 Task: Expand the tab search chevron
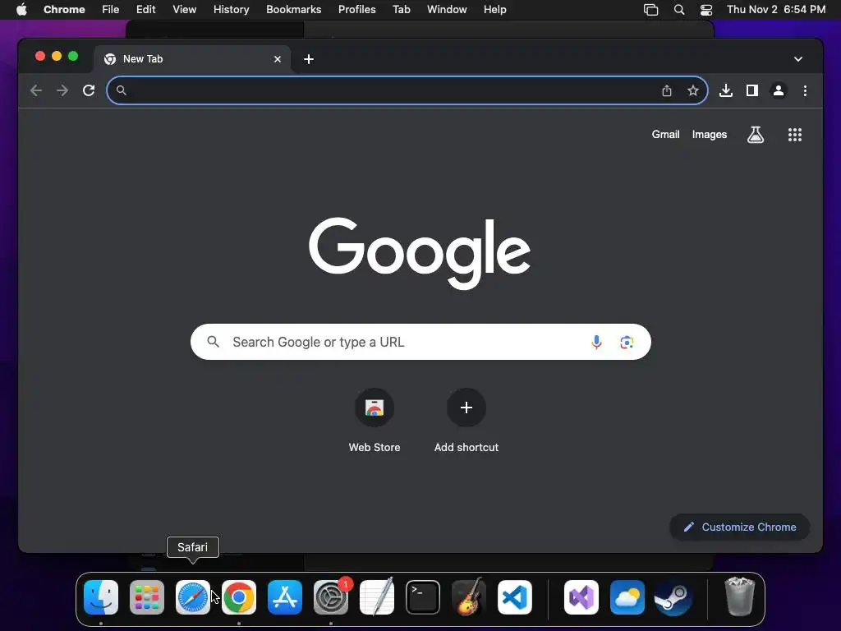coord(798,59)
